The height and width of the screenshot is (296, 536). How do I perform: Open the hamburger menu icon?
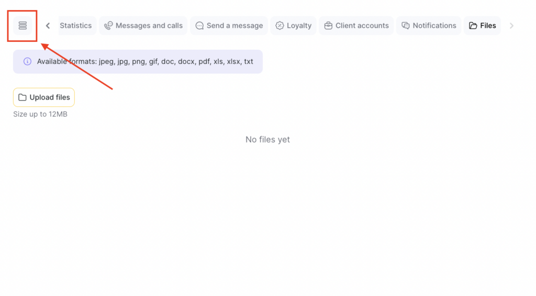coord(23,26)
